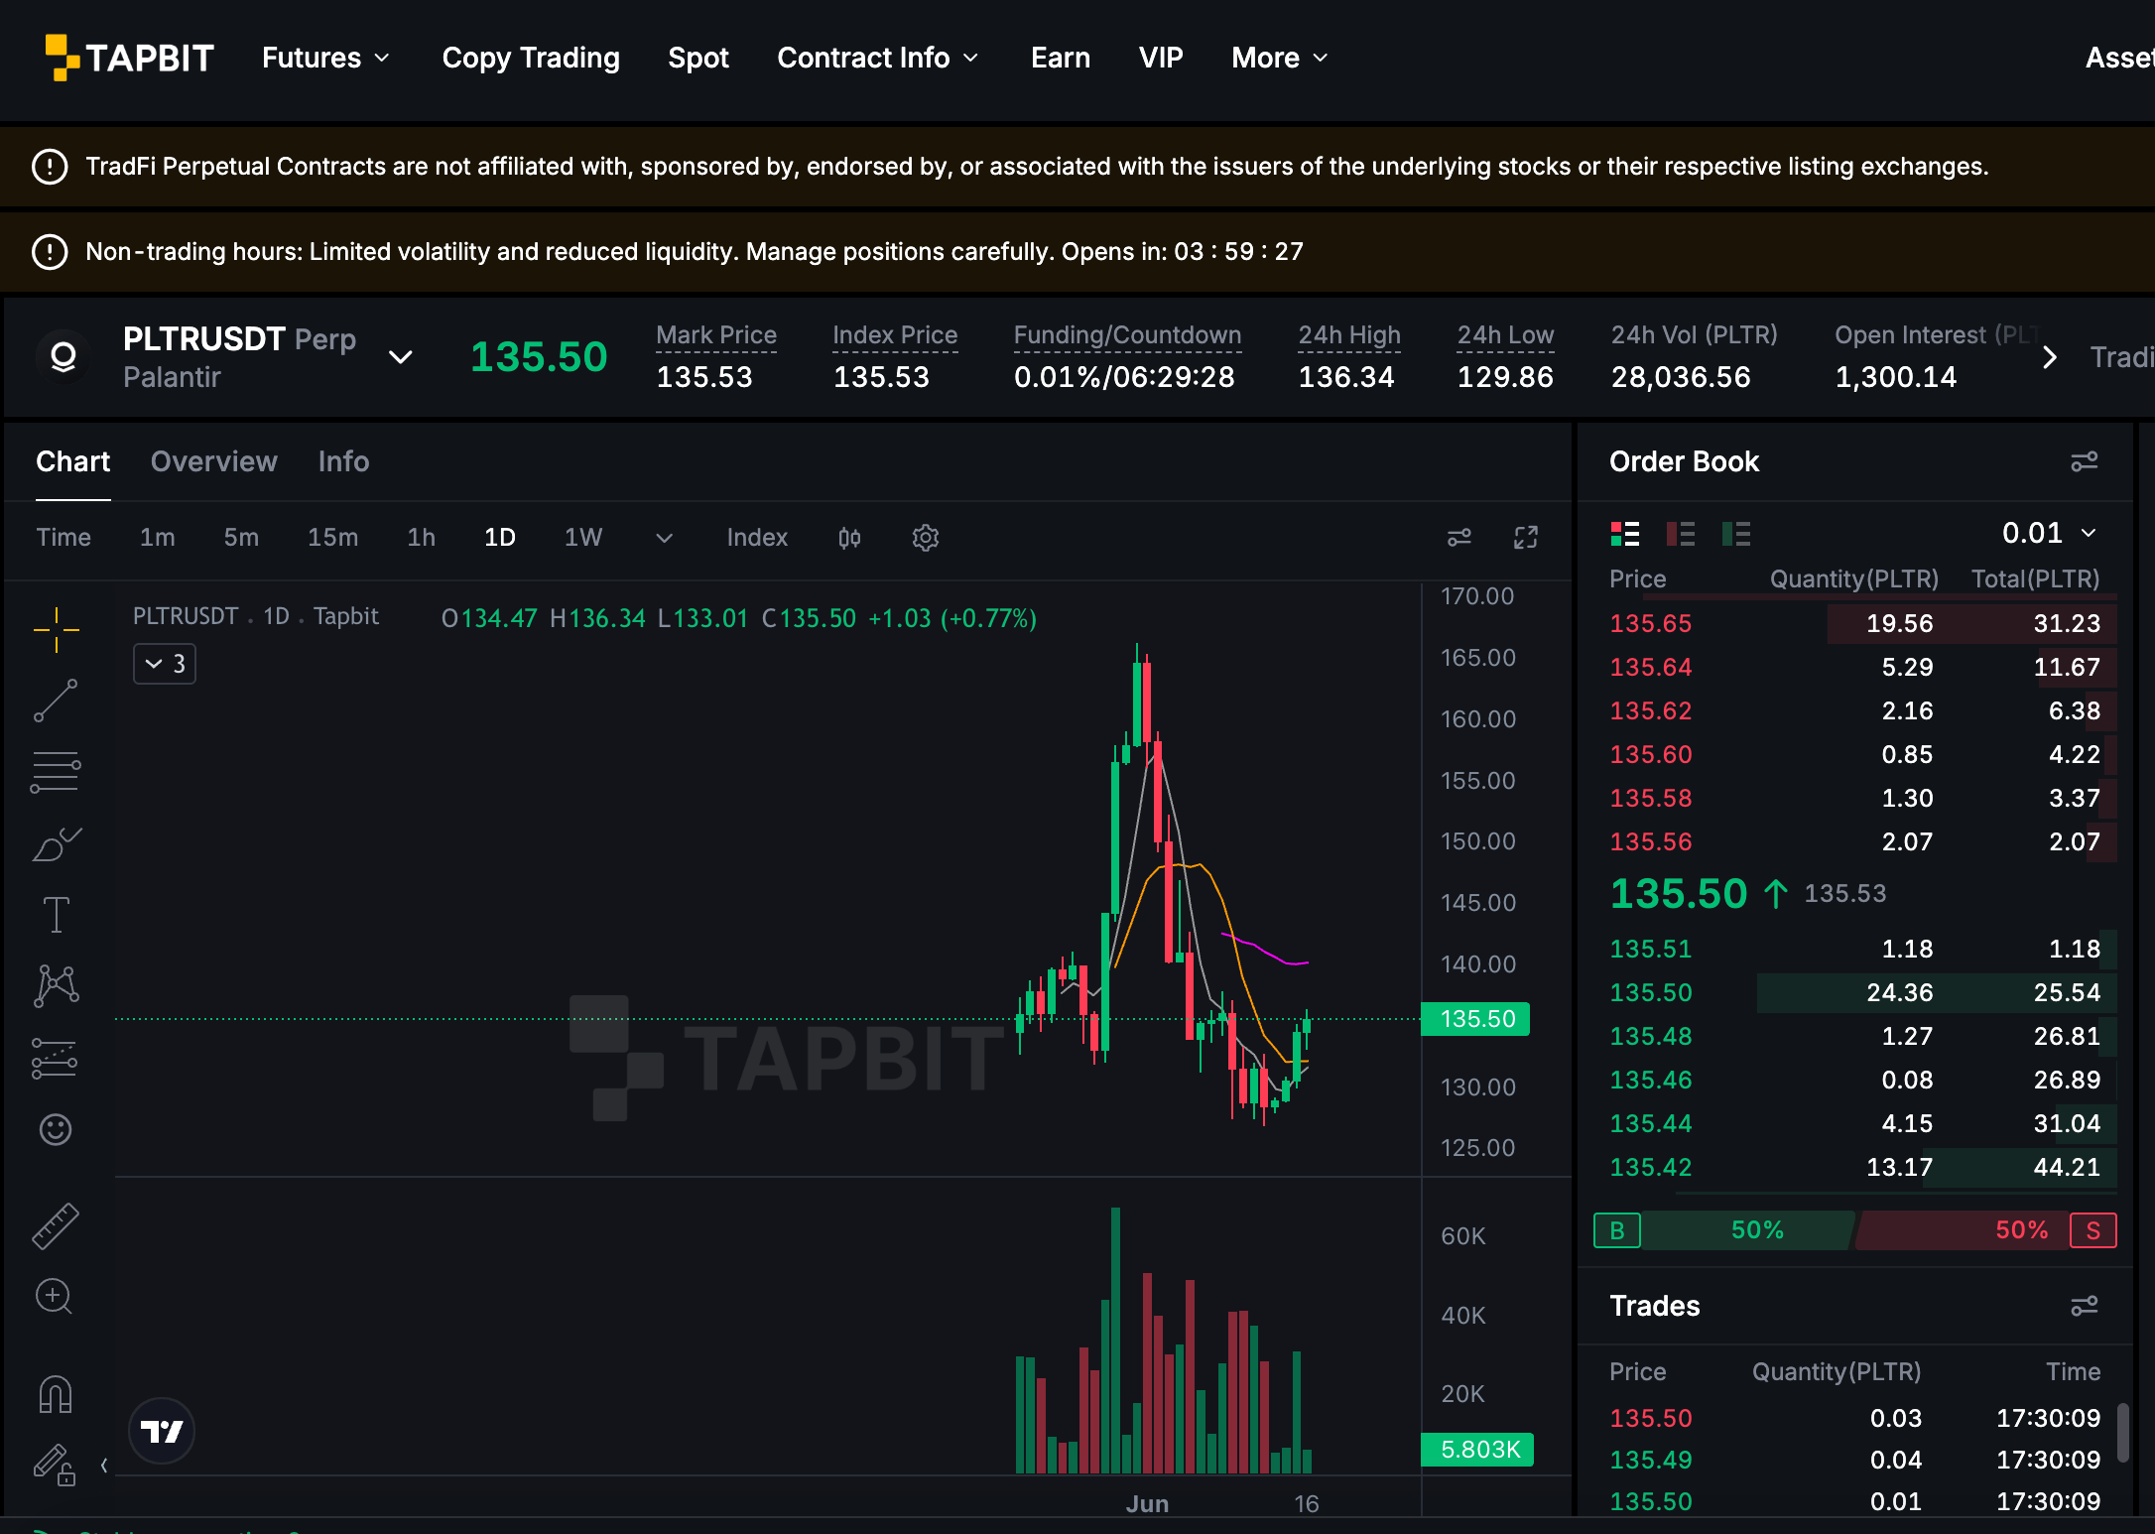Select the 1D timeframe
This screenshot has height=1534, width=2155.
click(x=500, y=538)
